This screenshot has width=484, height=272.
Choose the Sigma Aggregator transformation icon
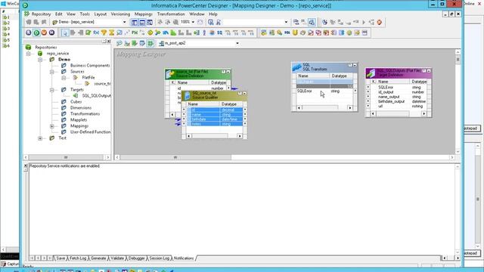pyautogui.click(x=111, y=32)
